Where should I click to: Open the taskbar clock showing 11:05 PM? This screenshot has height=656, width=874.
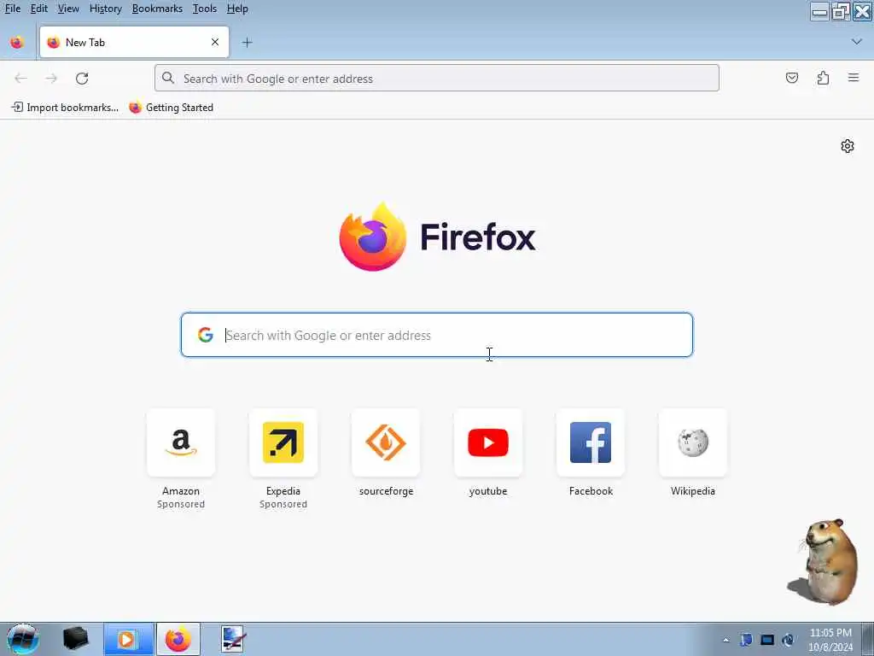(830, 640)
